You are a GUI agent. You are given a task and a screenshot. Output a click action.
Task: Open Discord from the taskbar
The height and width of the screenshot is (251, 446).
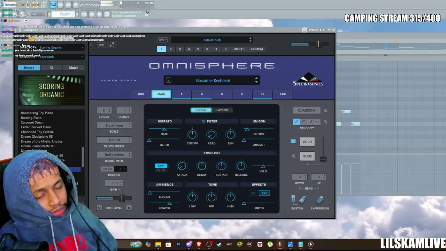[x=189, y=244]
